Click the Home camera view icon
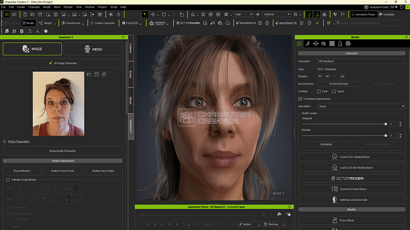The image size is (410, 230). tap(193, 14)
